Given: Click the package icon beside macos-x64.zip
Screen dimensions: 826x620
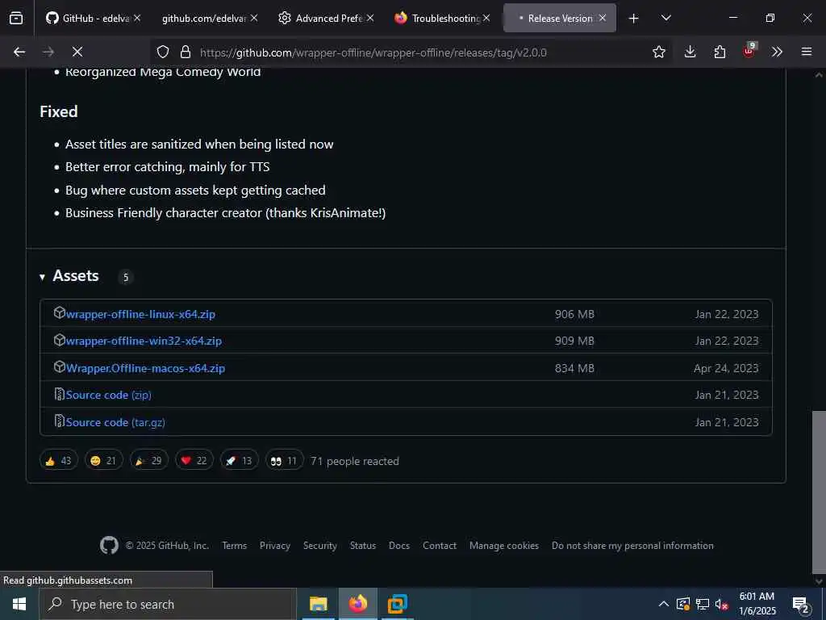Looking at the screenshot, I should coord(60,367).
